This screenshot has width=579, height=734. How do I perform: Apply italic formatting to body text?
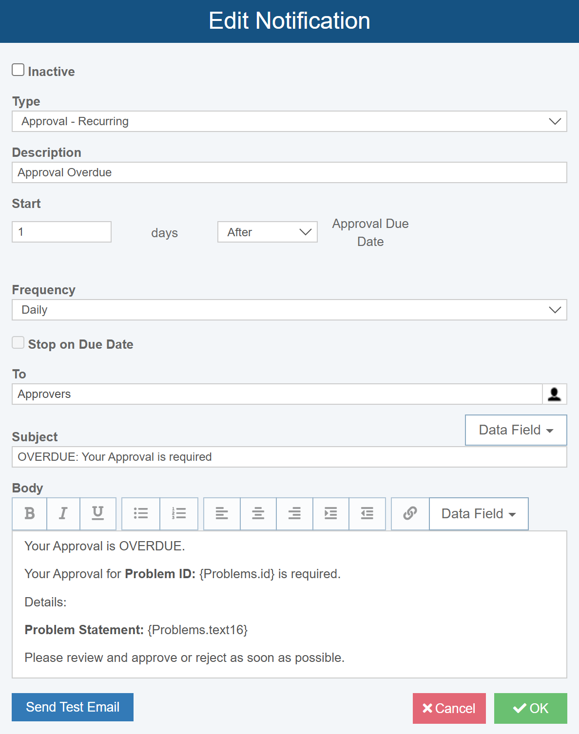(x=63, y=513)
